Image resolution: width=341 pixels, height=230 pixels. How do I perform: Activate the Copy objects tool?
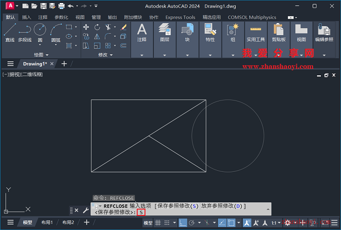86,36
